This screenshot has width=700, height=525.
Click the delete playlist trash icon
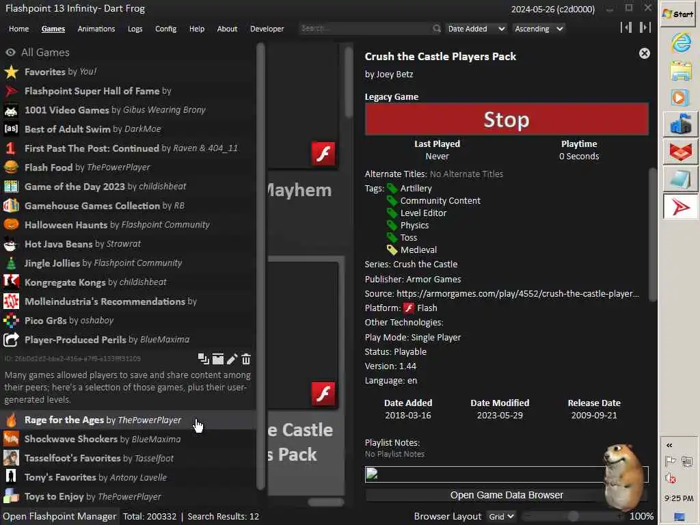point(246,358)
